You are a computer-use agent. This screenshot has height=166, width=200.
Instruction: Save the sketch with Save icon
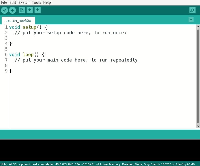click(37, 10)
